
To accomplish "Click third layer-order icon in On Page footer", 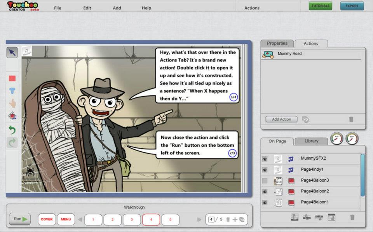I will 319,217.
